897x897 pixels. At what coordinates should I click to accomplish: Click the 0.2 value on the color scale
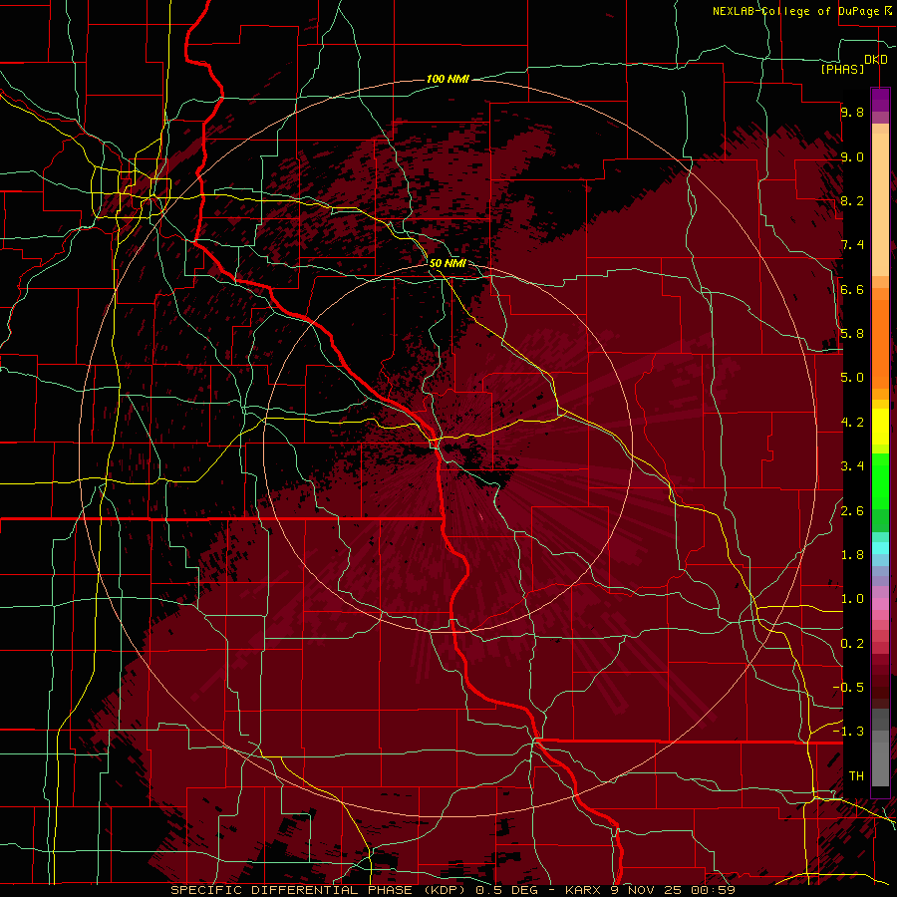pyautogui.click(x=852, y=644)
